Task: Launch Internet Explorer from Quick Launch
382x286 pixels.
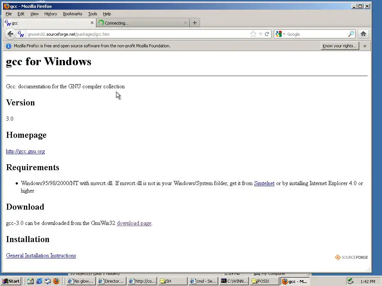Action: pyautogui.click(x=39, y=281)
